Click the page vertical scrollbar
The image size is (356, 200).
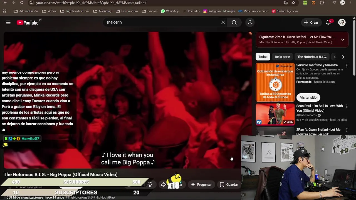[354, 47]
